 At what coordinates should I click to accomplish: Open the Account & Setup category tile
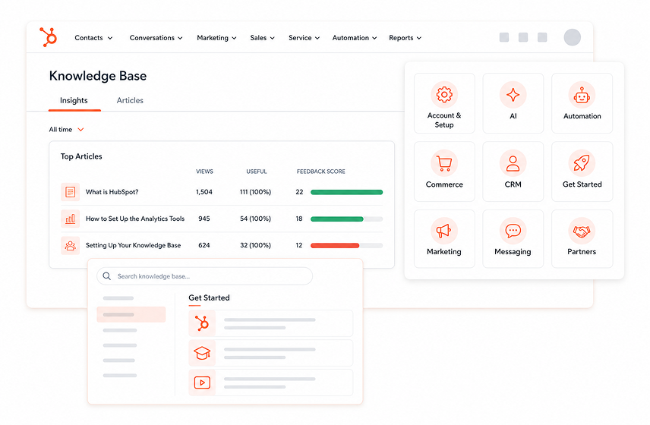444,103
